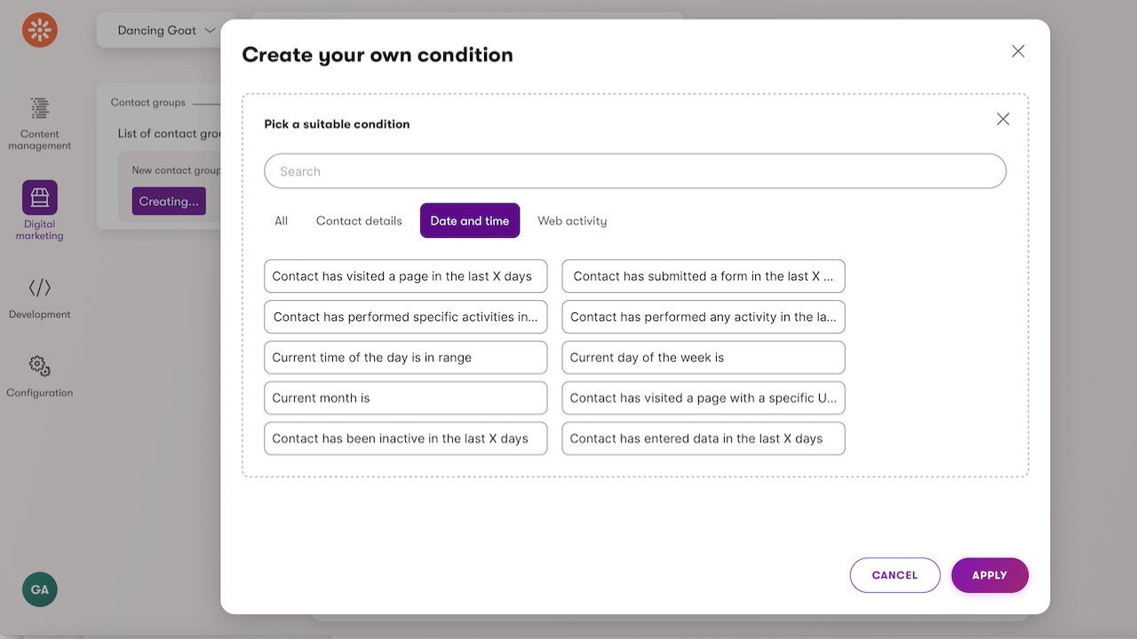
Task: Select the Date and time tab
Action: (470, 221)
